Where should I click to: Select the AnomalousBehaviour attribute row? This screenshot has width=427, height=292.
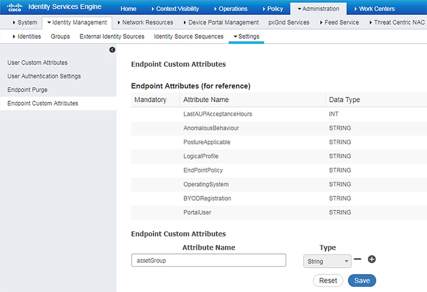pos(279,128)
